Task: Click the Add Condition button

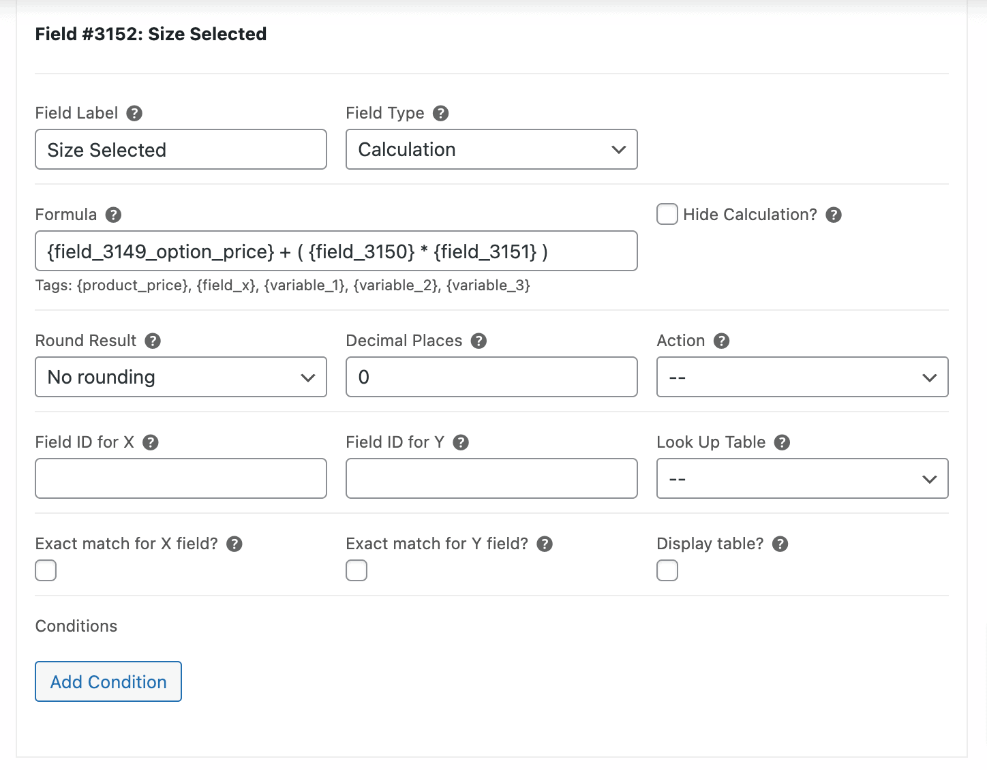Action: pyautogui.click(x=108, y=681)
